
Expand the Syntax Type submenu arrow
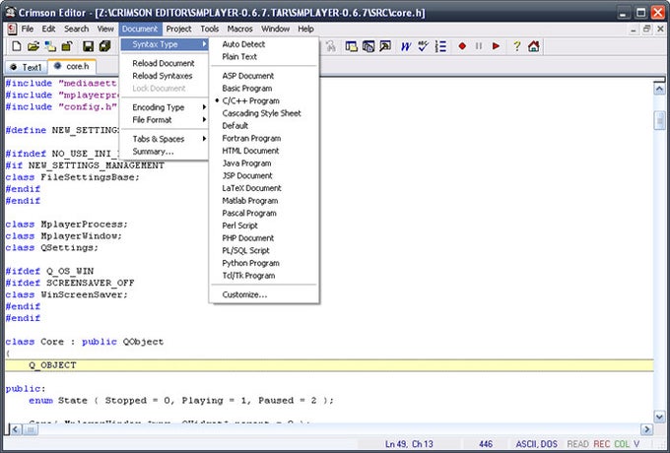(205, 44)
